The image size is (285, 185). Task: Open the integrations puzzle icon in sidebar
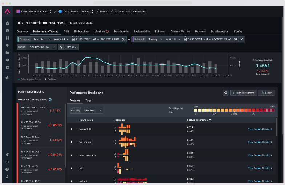(7, 78)
